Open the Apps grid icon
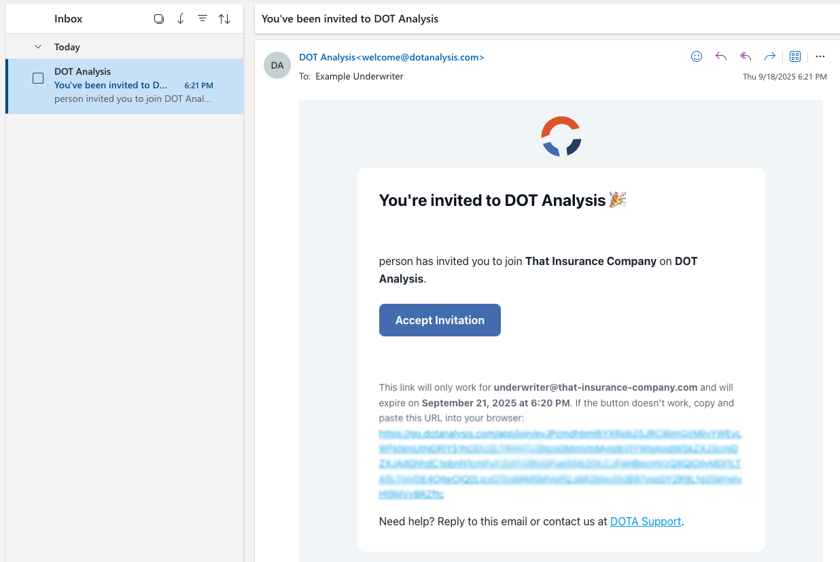The width and height of the screenshot is (840, 562). (795, 56)
